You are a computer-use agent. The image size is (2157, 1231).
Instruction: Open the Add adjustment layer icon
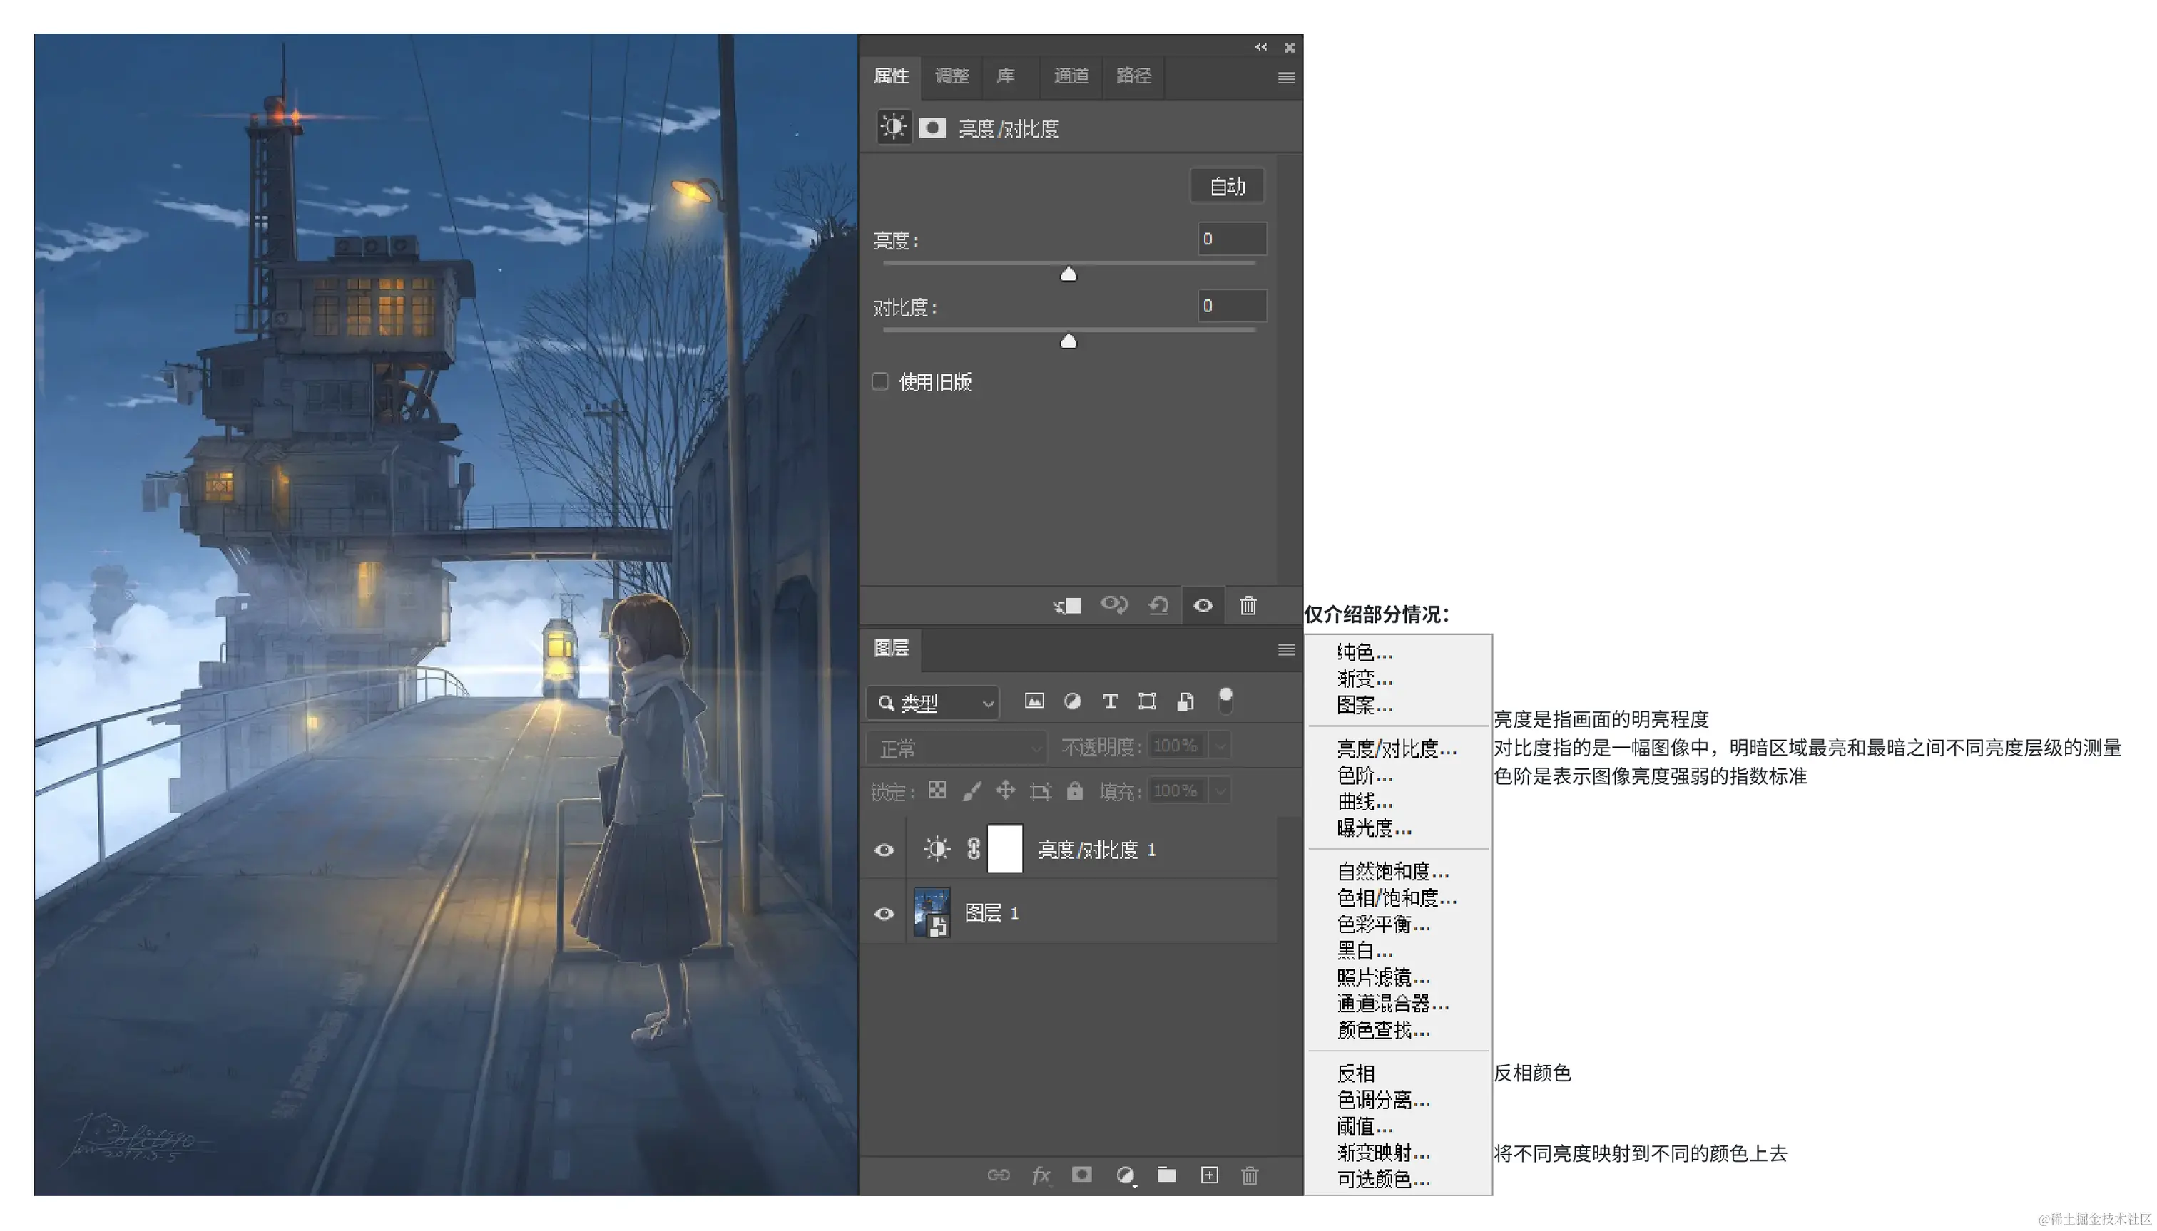click(x=1125, y=1175)
